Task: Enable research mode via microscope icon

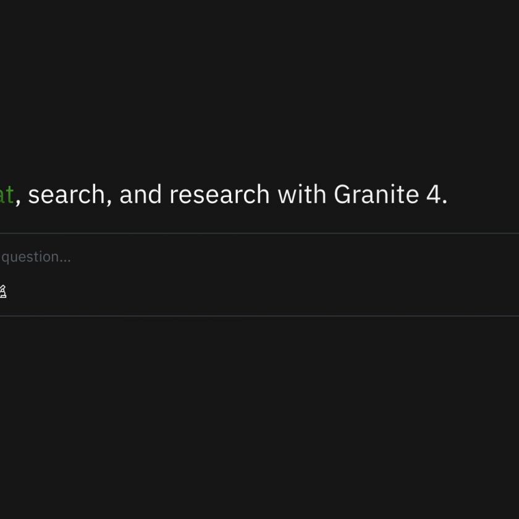Action: pyautogui.click(x=2, y=292)
